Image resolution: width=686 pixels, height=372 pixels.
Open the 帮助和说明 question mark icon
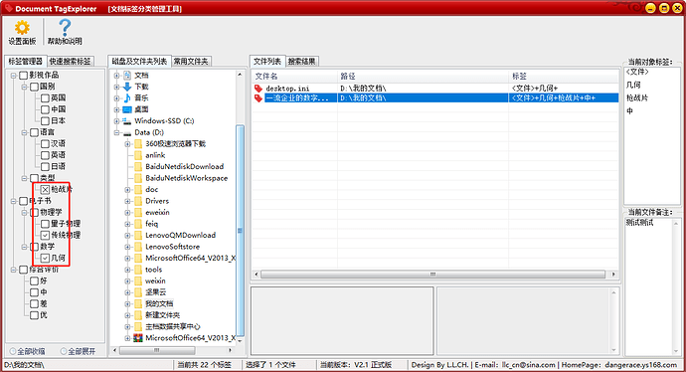65,28
